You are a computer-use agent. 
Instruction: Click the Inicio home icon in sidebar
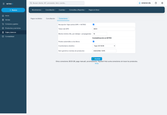tap(3, 16)
